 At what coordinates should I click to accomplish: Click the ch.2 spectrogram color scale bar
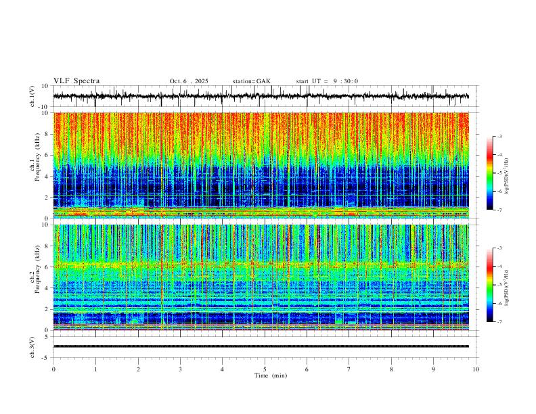pyautogui.click(x=490, y=285)
